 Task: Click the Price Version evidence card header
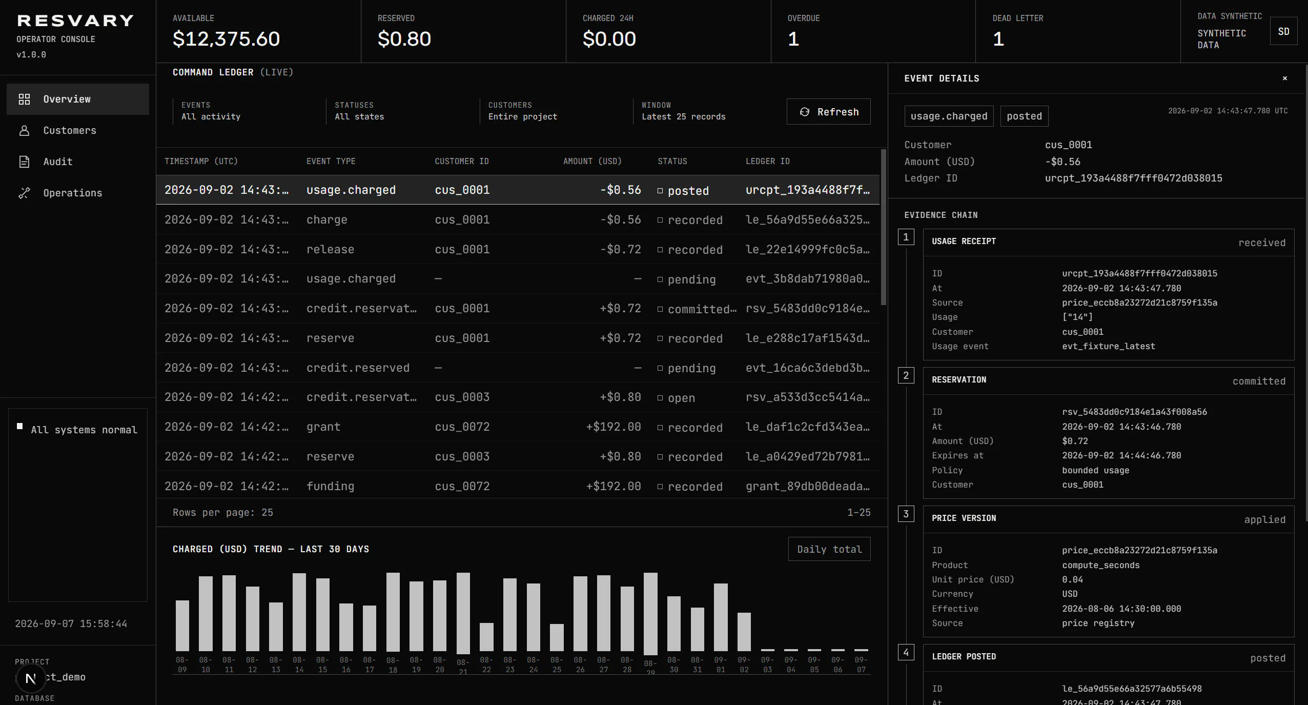tap(1109, 519)
